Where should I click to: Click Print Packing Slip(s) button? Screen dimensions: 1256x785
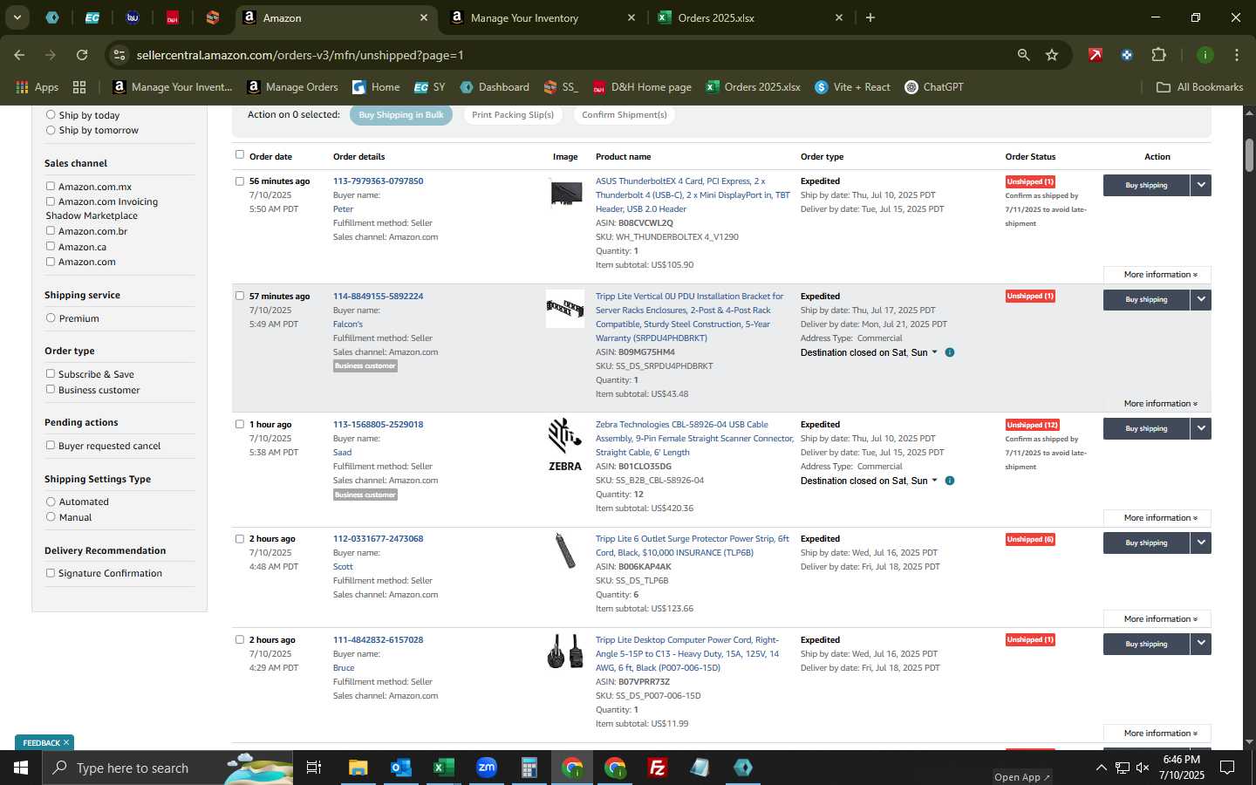[x=513, y=115]
